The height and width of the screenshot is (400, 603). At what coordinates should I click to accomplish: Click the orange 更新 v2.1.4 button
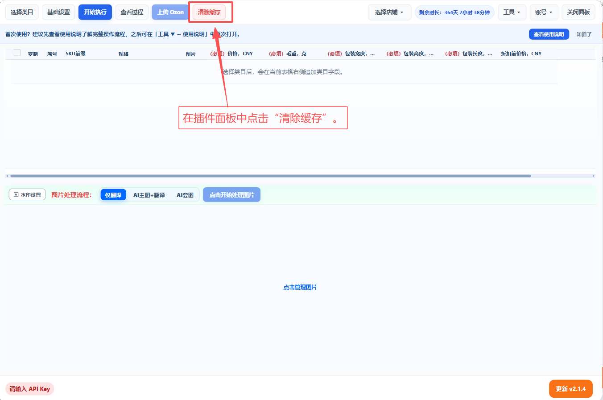tap(571, 389)
